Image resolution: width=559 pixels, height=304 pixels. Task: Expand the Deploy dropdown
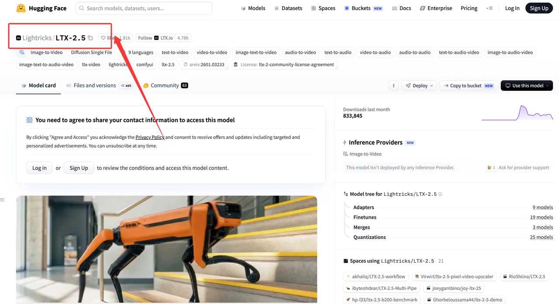click(x=419, y=86)
